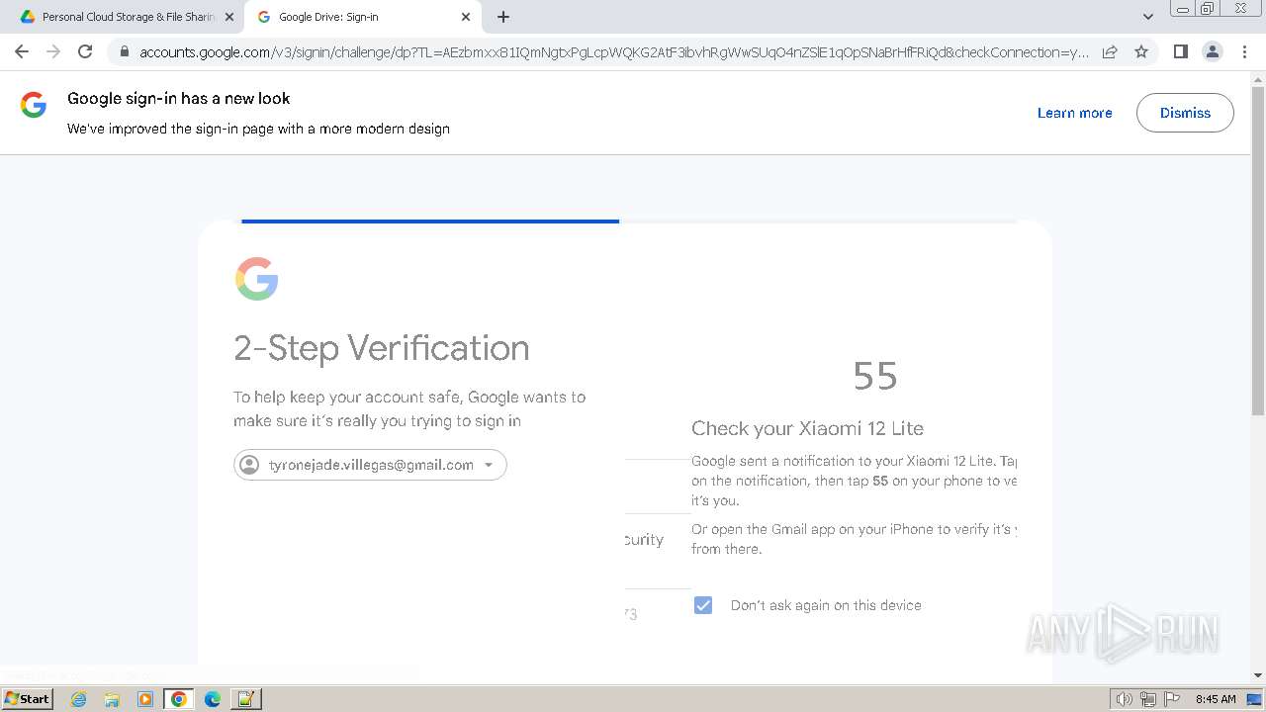Viewport: 1266px width, 712px height.
Task: Close the Google Drive: Sign-in tab
Action: pos(466,17)
